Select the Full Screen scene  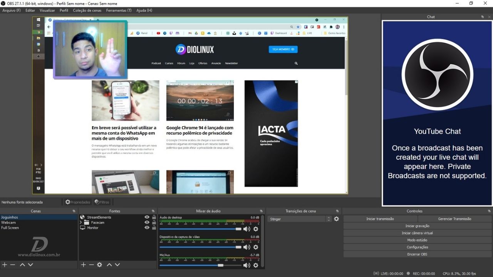click(39, 228)
